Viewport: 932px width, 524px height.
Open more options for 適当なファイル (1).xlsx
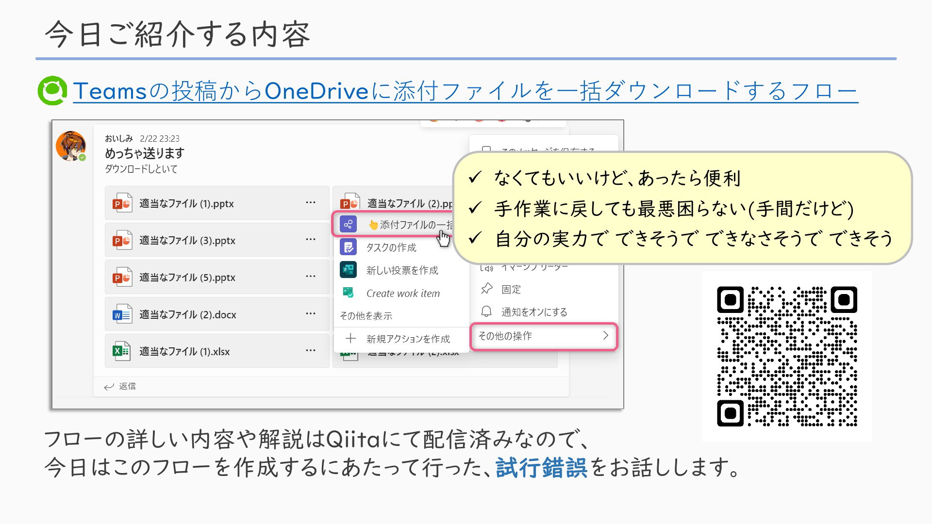311,350
